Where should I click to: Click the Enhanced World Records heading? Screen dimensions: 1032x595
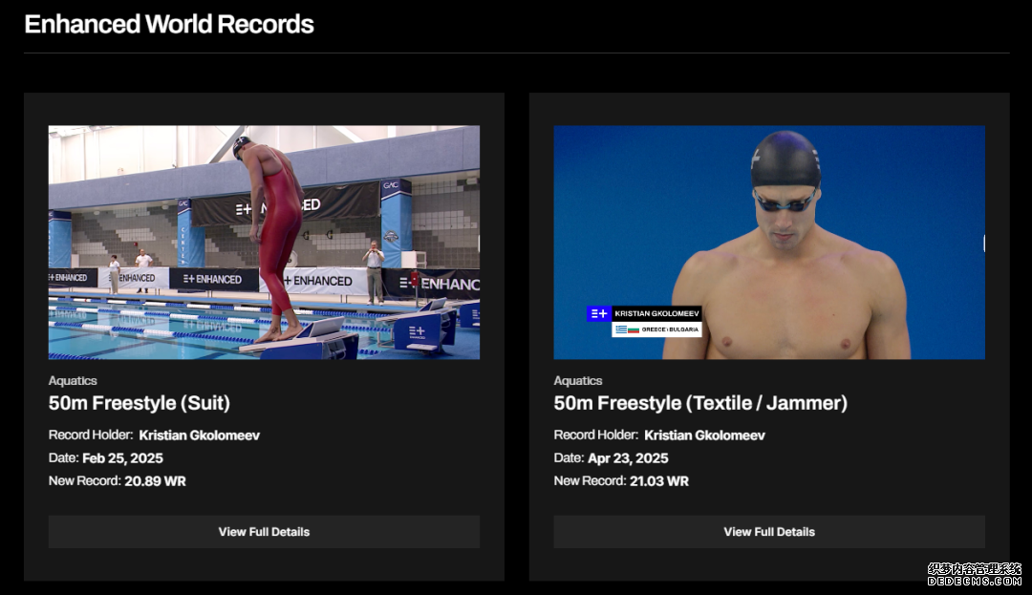click(x=169, y=24)
